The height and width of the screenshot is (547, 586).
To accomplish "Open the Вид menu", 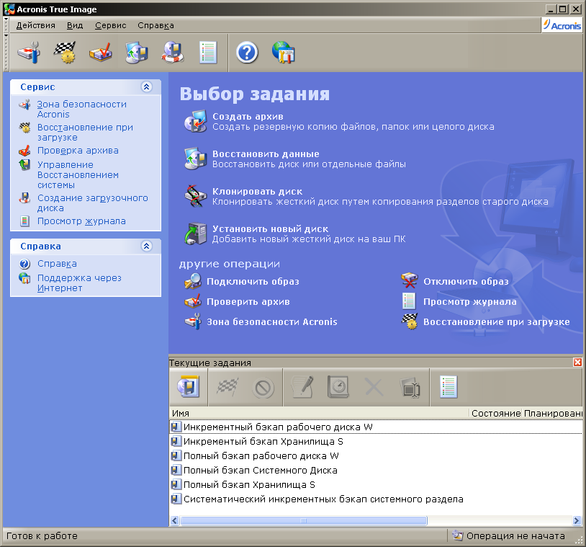I will click(75, 25).
